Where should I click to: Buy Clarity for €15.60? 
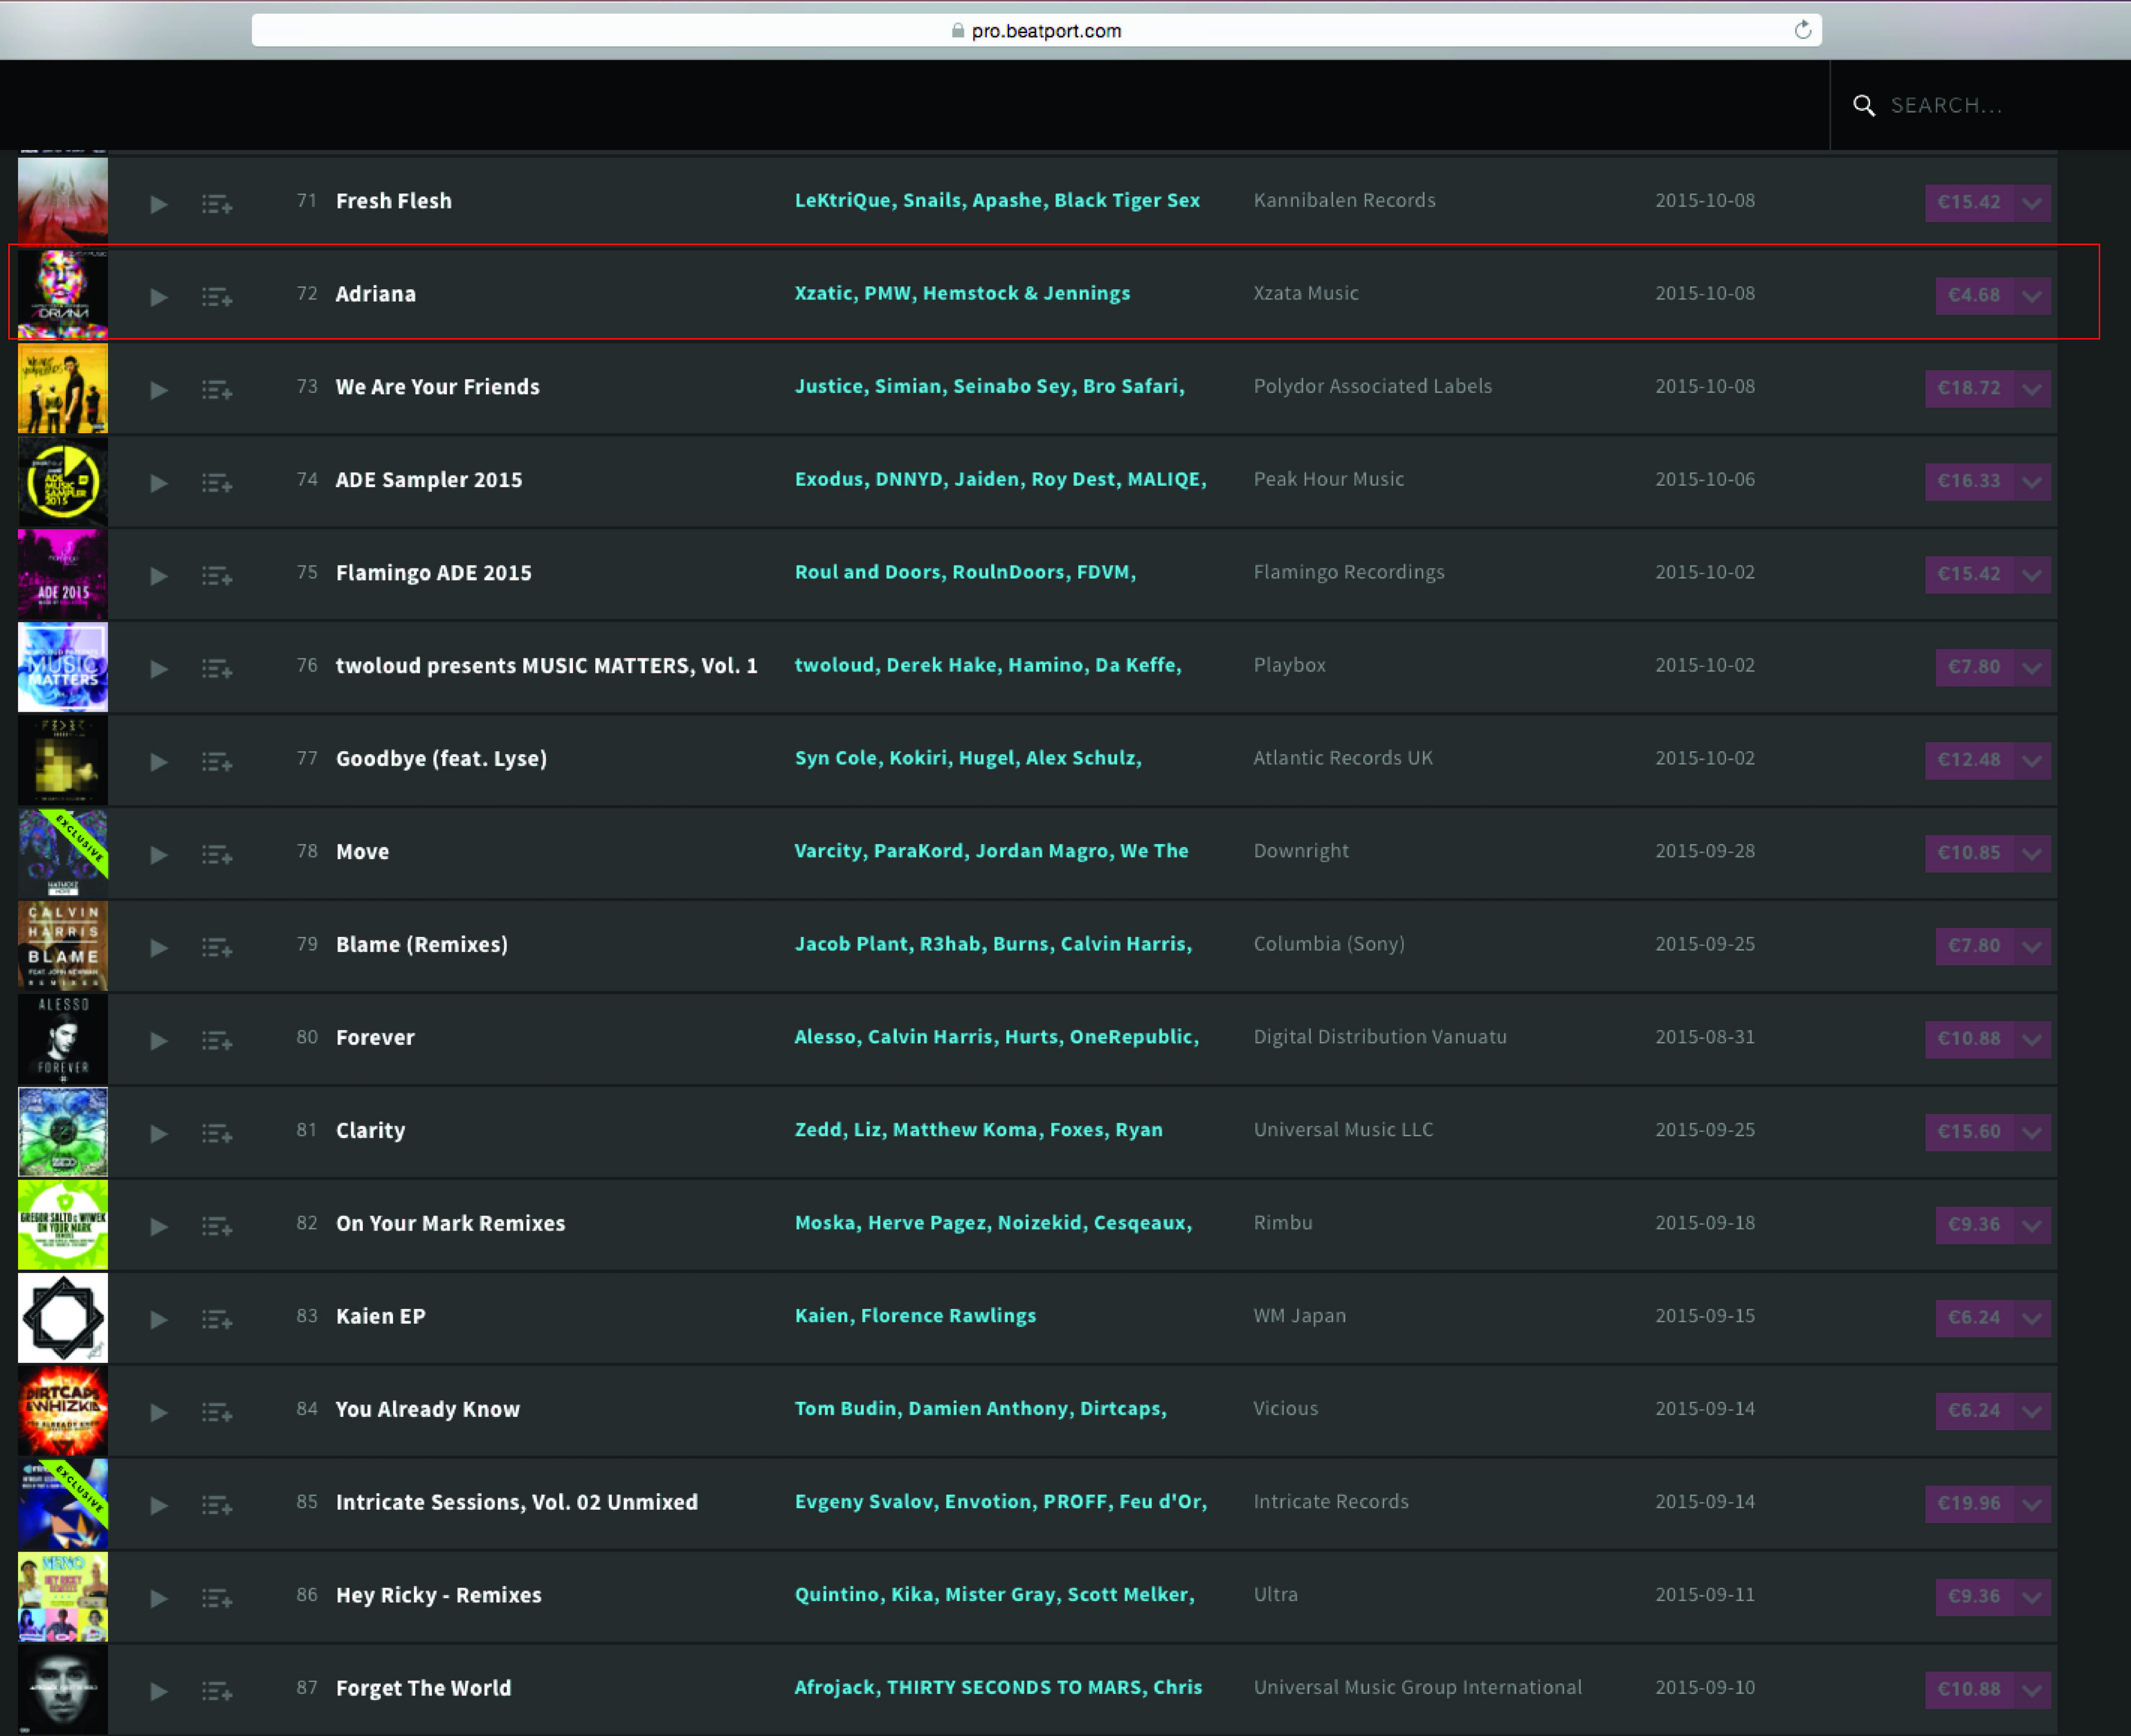tap(1969, 1133)
